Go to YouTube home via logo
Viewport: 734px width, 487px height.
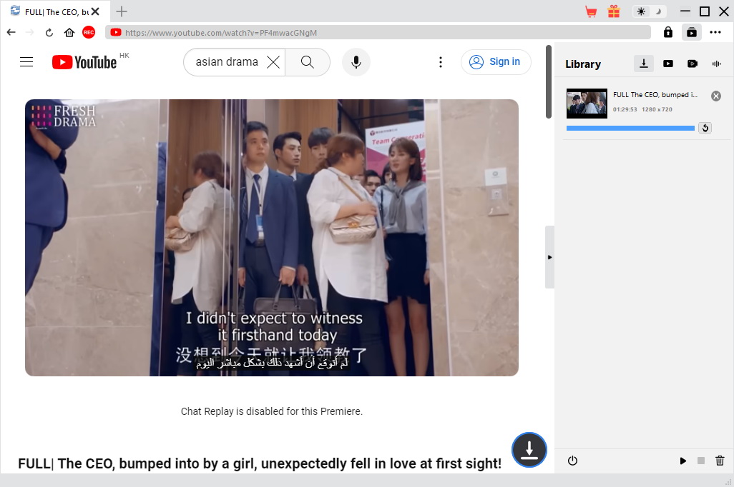tap(84, 62)
